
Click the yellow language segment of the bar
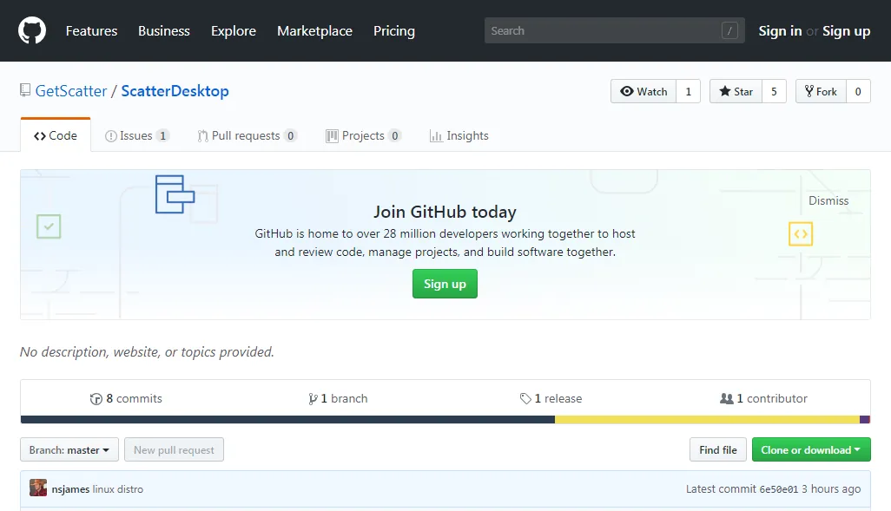point(708,420)
